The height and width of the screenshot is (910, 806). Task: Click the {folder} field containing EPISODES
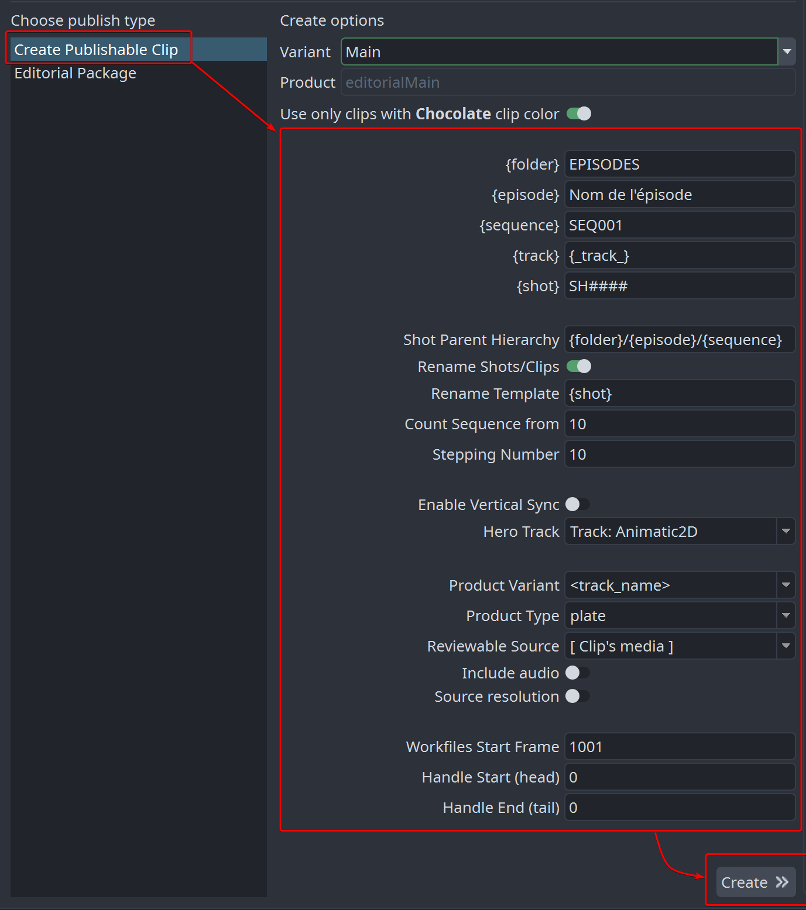(x=679, y=164)
